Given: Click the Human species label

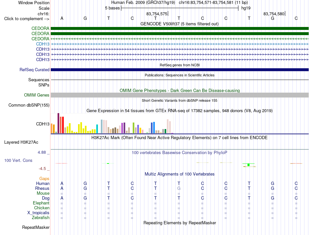Looking at the screenshot, I should [43, 184].
